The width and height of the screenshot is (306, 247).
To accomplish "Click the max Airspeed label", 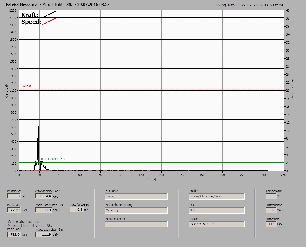I will point(79,204).
